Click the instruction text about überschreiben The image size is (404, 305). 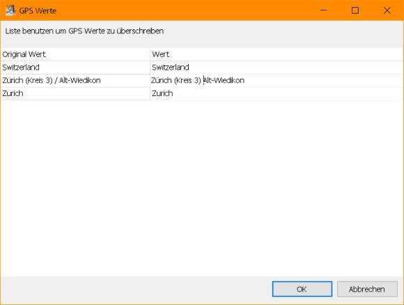[x=84, y=31]
